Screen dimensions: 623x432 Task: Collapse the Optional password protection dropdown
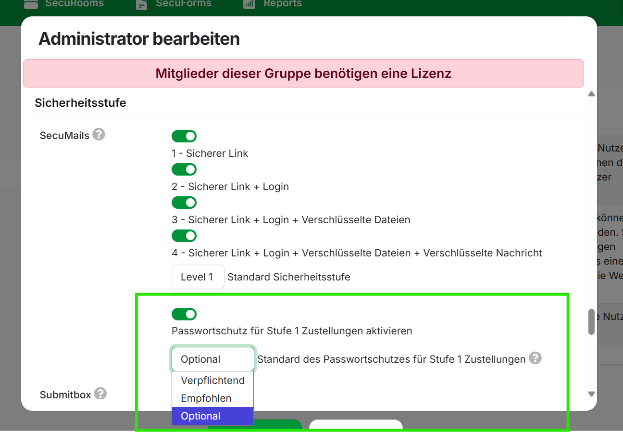tap(212, 359)
